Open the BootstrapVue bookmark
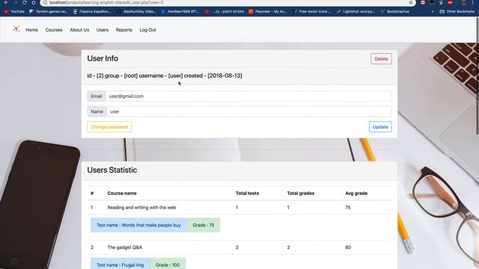This screenshot has height=269, width=479. point(394,12)
